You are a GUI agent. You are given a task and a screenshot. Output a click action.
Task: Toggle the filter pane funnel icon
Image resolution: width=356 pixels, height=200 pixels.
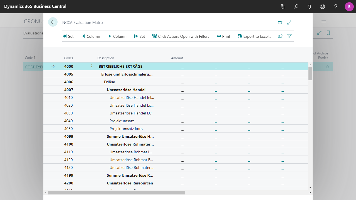[289, 36]
